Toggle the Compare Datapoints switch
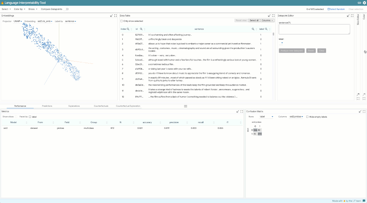 (x=67, y=9)
